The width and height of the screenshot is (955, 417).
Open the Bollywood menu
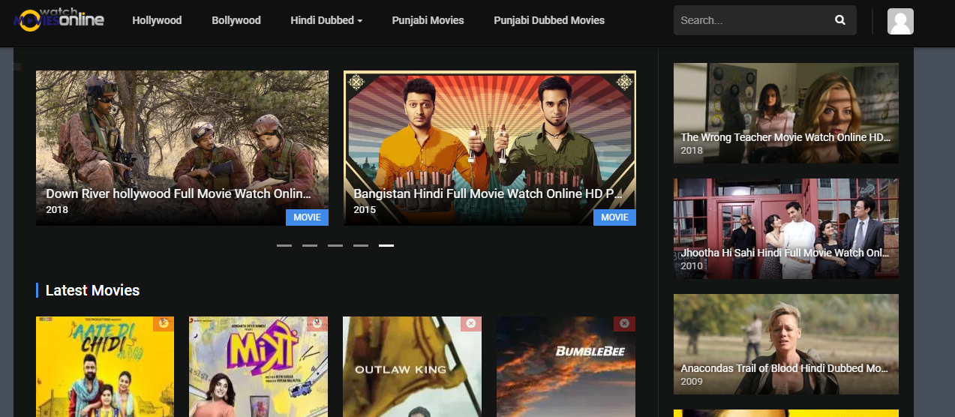coord(236,20)
